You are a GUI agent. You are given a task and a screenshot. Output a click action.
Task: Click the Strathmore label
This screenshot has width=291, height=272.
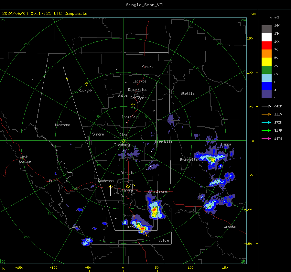[157, 191]
